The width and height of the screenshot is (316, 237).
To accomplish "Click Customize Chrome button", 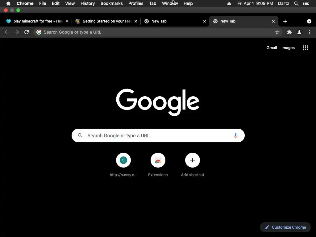I will (x=285, y=227).
